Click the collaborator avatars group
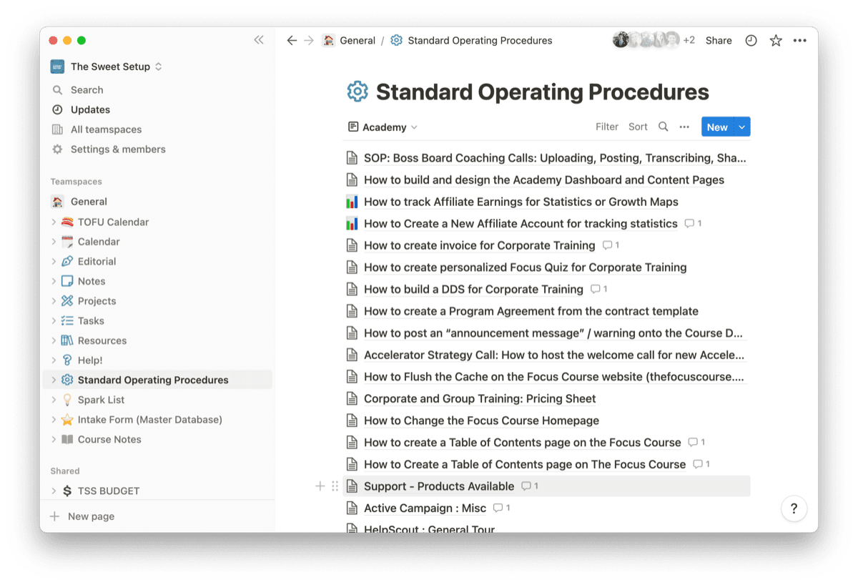 [646, 41]
